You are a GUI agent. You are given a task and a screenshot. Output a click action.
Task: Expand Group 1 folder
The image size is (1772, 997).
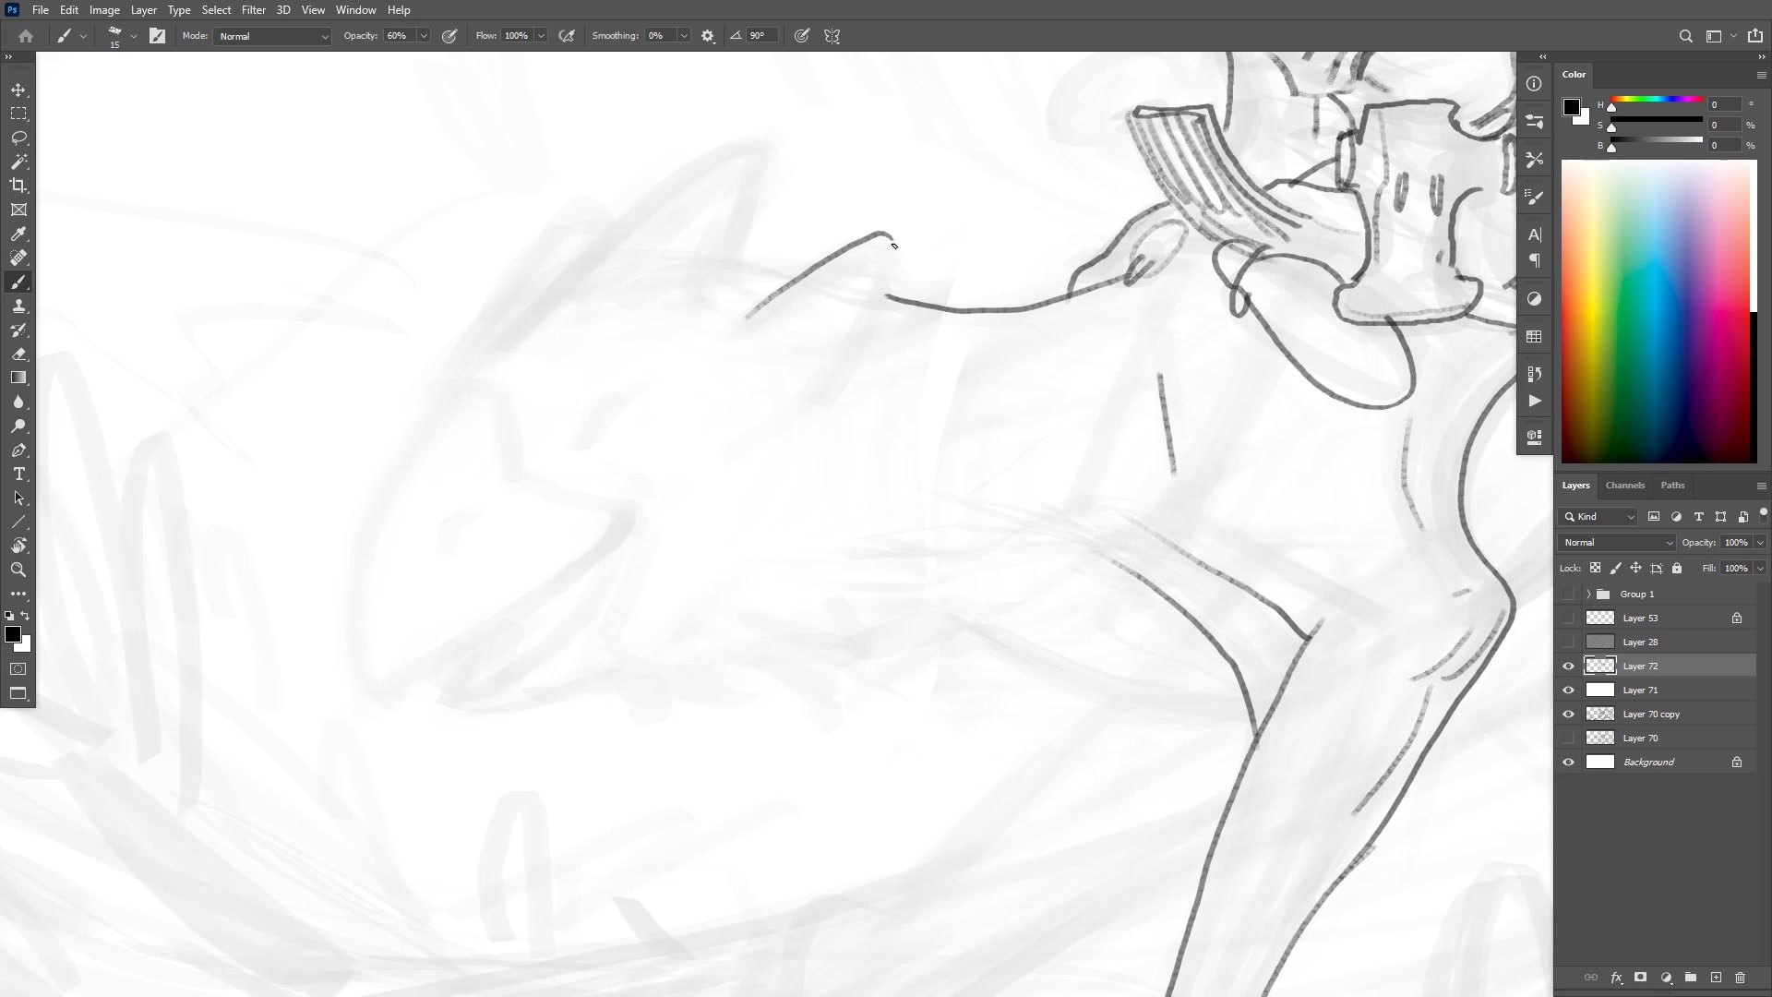[x=1588, y=594]
